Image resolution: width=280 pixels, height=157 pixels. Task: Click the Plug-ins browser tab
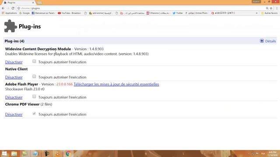[18, 3]
